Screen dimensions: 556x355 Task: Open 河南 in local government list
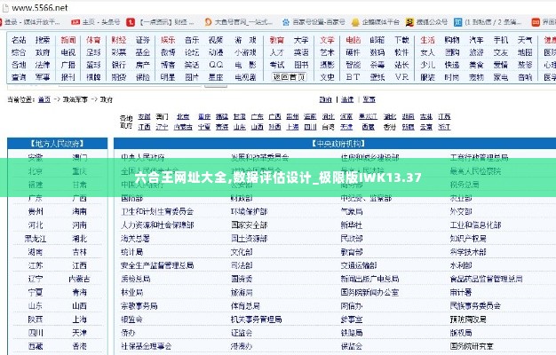(x=79, y=225)
